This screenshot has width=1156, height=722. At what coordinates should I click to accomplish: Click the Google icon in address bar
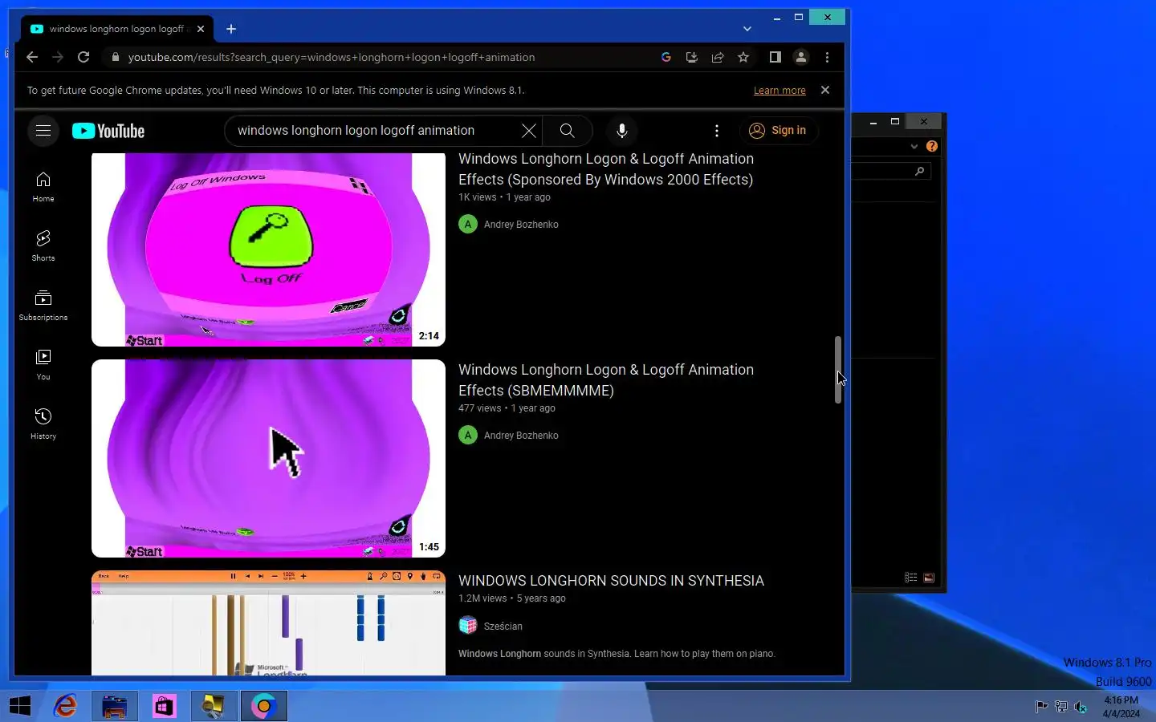tap(666, 57)
